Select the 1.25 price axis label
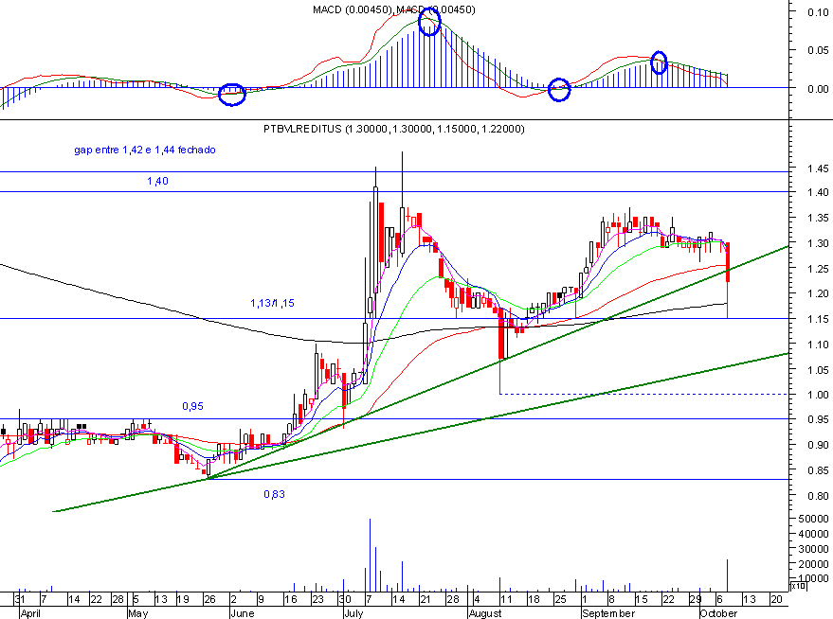The height and width of the screenshot is (619, 833). (x=818, y=269)
